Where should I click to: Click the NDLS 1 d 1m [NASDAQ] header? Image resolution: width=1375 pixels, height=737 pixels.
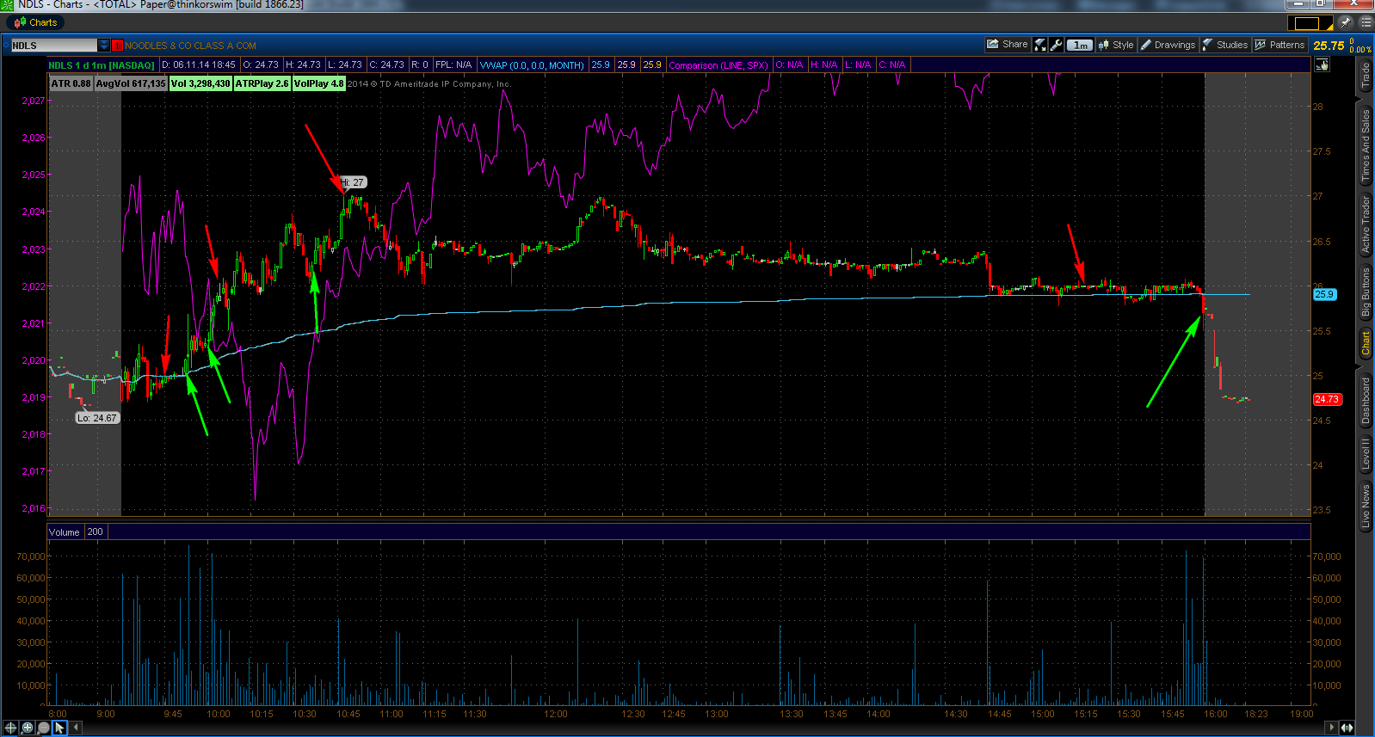(x=102, y=64)
